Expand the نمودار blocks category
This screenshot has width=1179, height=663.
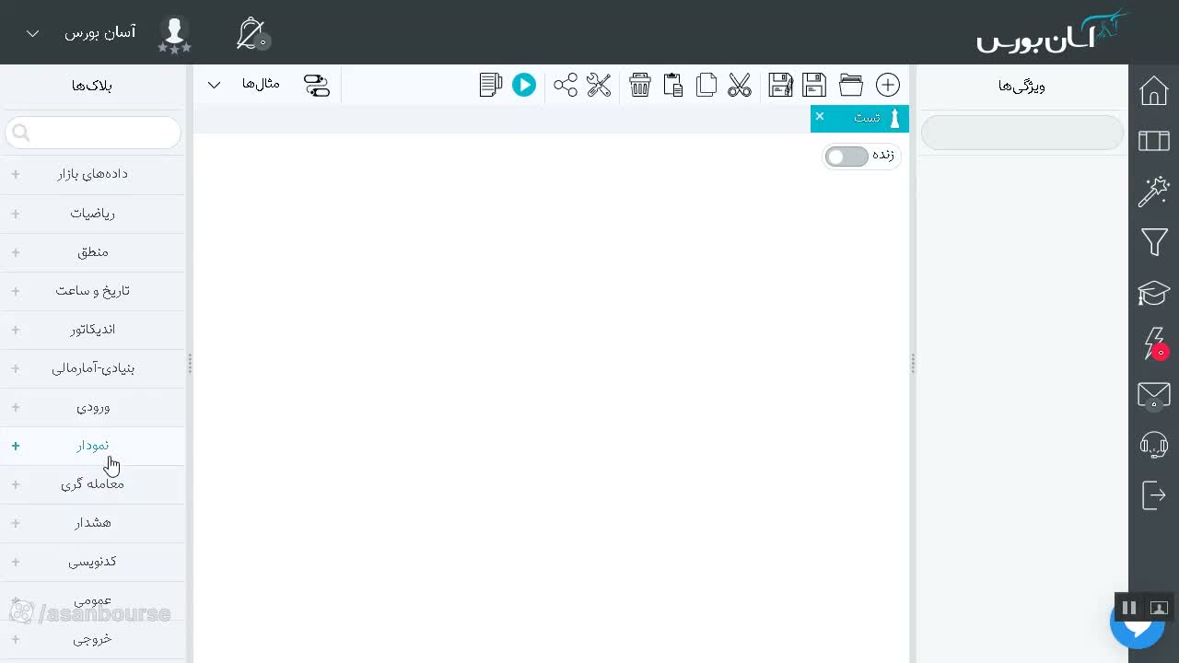coord(92,446)
